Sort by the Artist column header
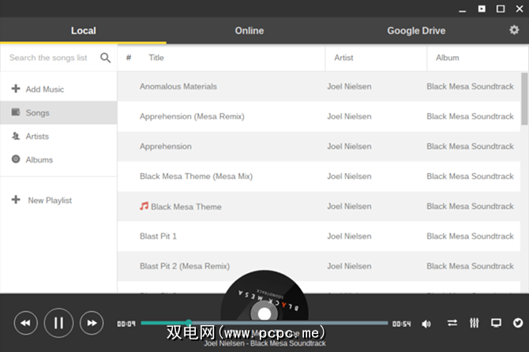The width and height of the screenshot is (529, 352). [x=343, y=58]
